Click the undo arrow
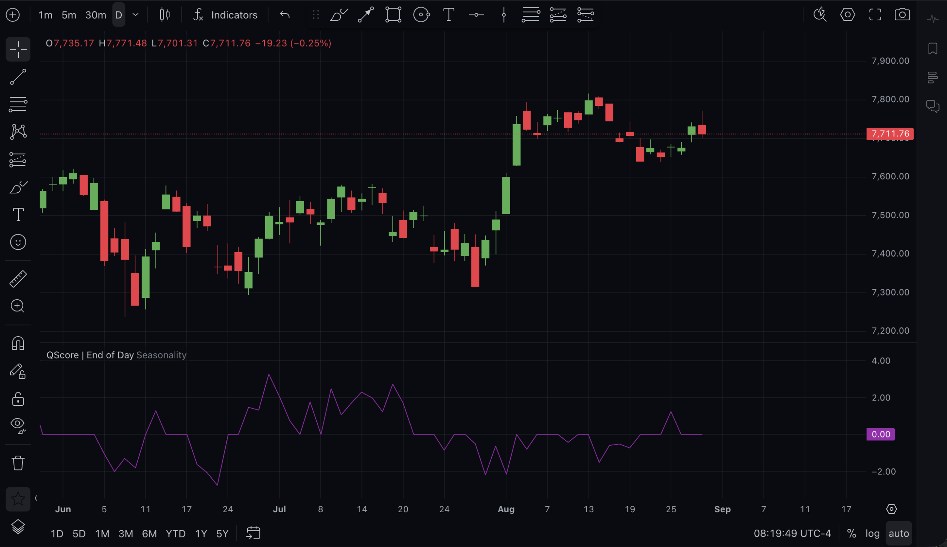This screenshot has width=947, height=547. click(x=285, y=15)
